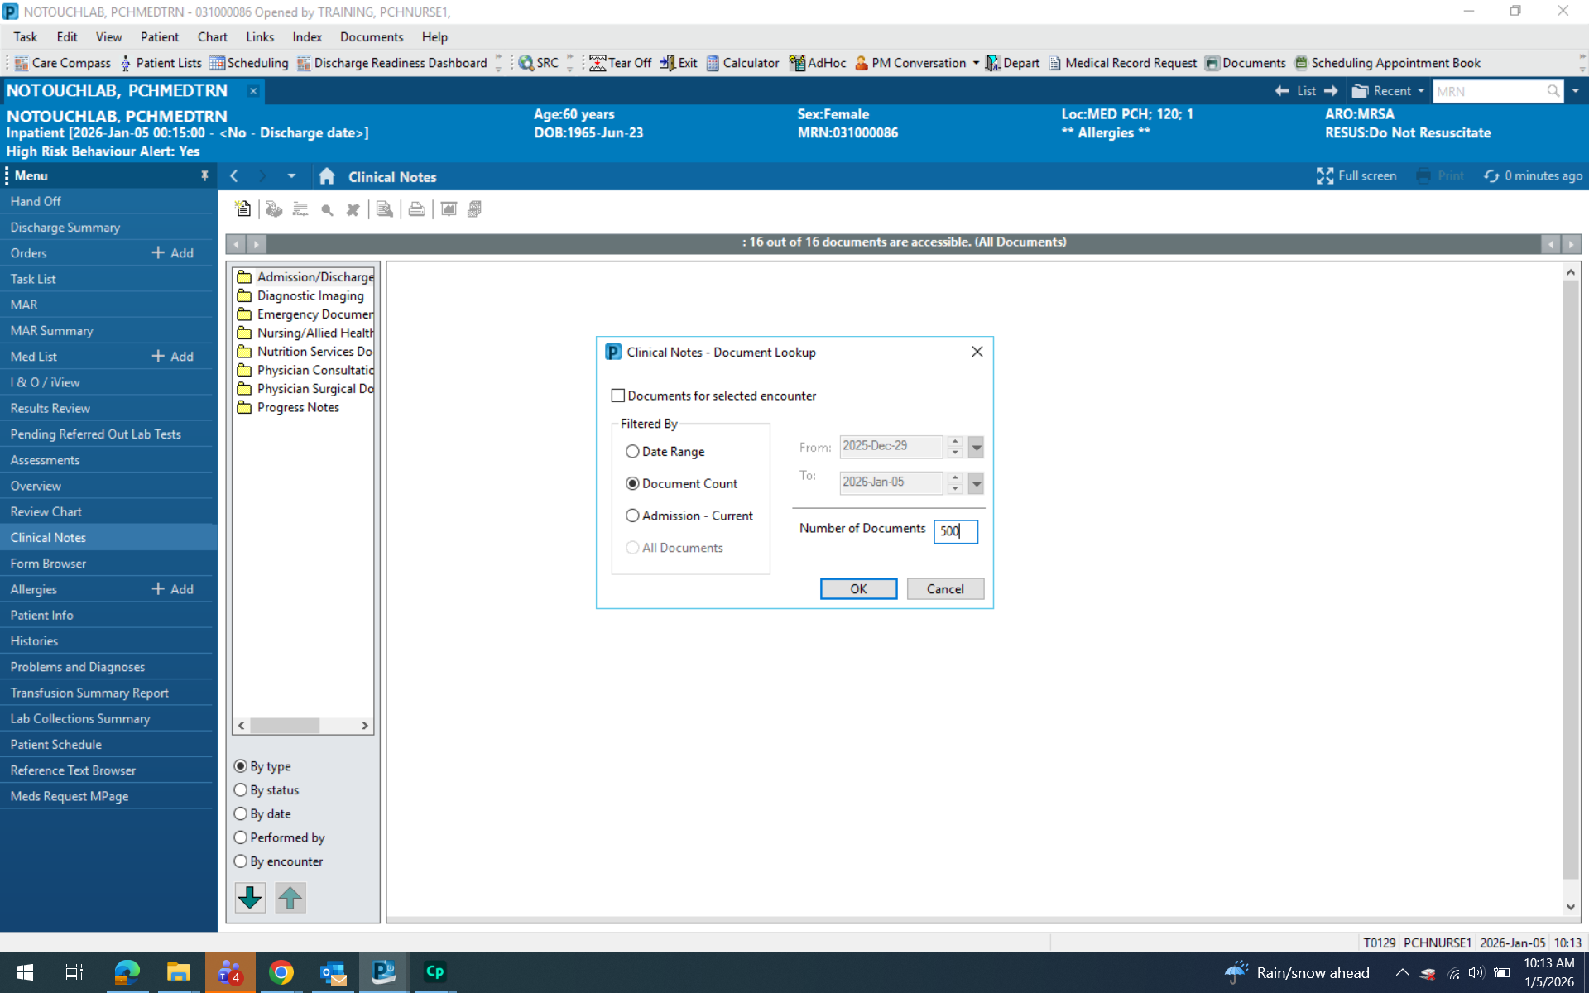The height and width of the screenshot is (993, 1589).
Task: Choose the By date sorting option
Action: pyautogui.click(x=241, y=813)
